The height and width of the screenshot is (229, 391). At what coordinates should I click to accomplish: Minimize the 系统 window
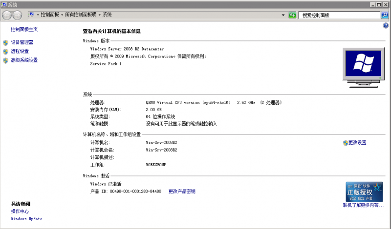click(373, 4)
